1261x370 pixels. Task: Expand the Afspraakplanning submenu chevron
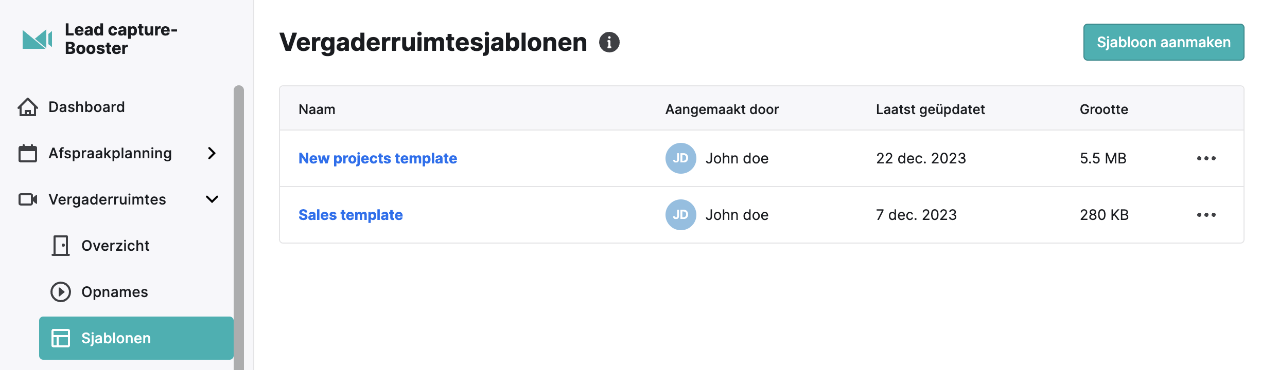click(212, 153)
